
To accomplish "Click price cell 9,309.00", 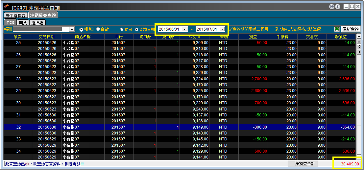I will (x=201, y=43).
